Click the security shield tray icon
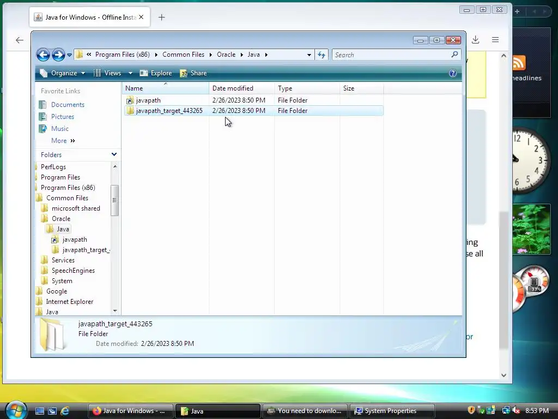The image size is (558, 419). (x=471, y=410)
